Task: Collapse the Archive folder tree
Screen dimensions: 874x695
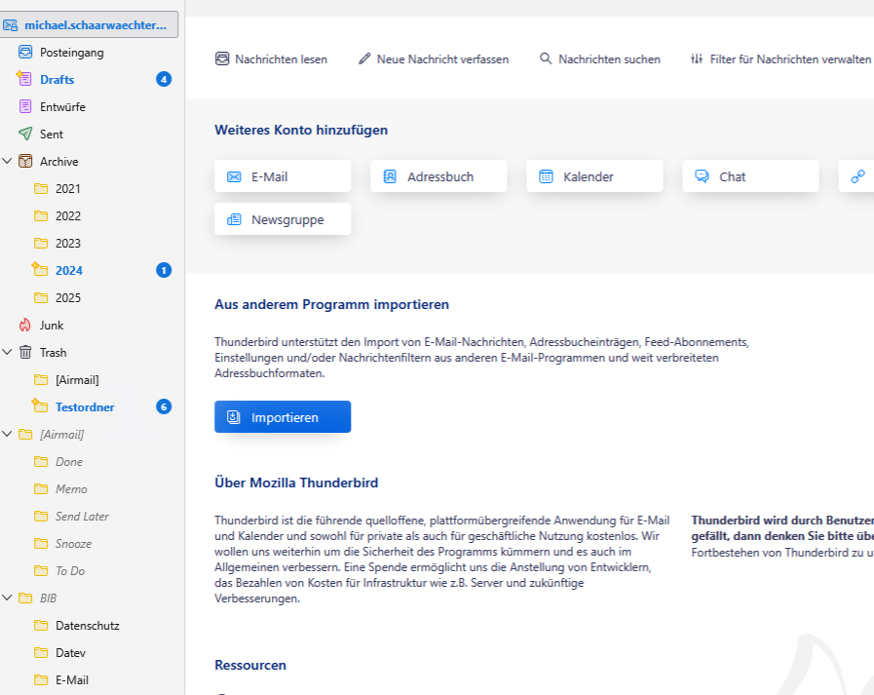Action: point(8,162)
